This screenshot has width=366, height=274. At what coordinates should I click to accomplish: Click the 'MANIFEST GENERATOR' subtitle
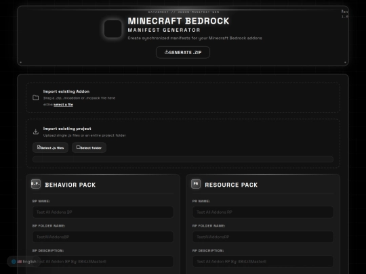(164, 30)
